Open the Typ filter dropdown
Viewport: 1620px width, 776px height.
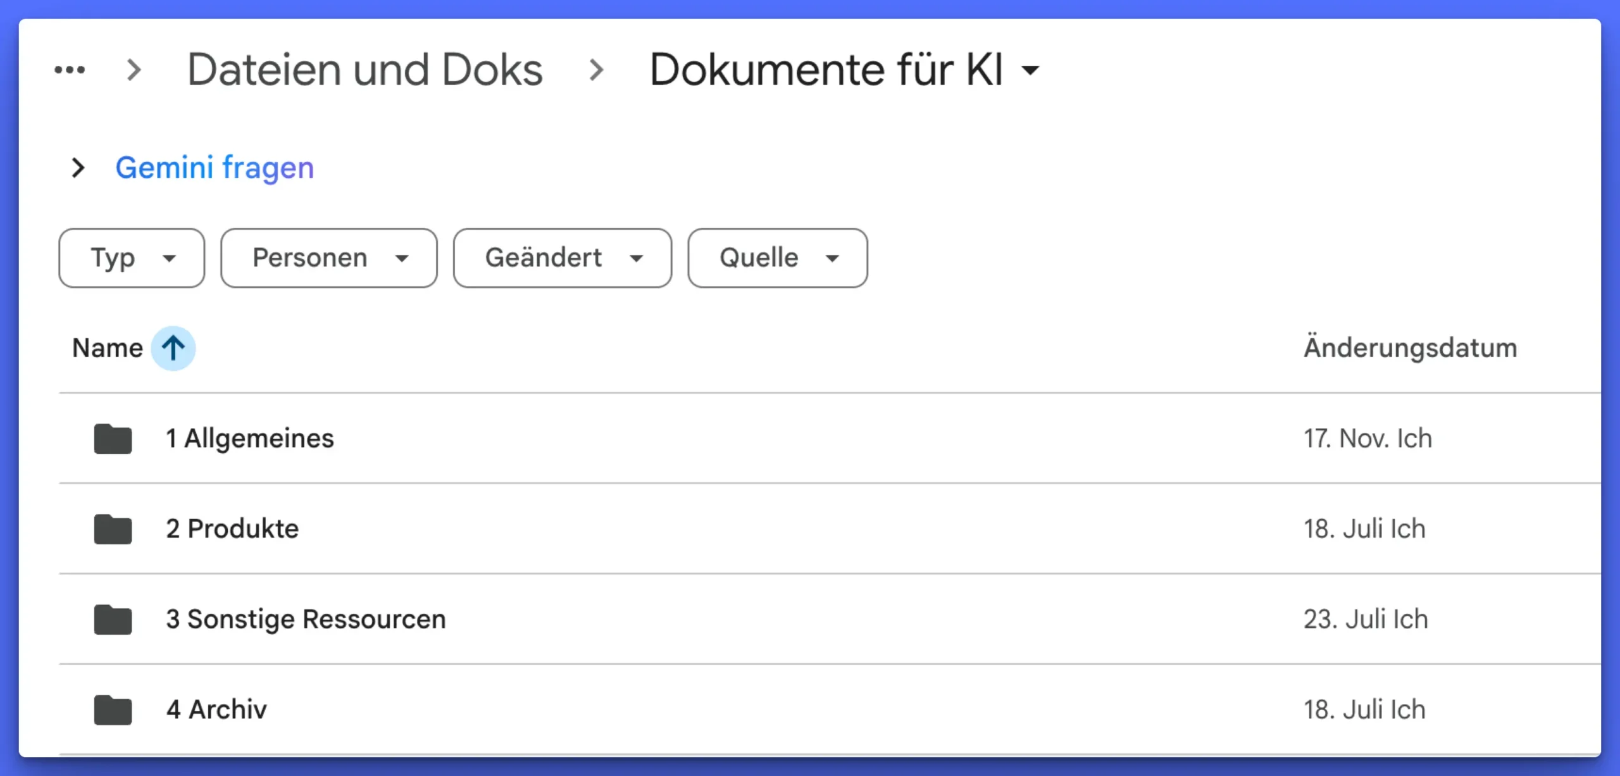pyautogui.click(x=132, y=258)
